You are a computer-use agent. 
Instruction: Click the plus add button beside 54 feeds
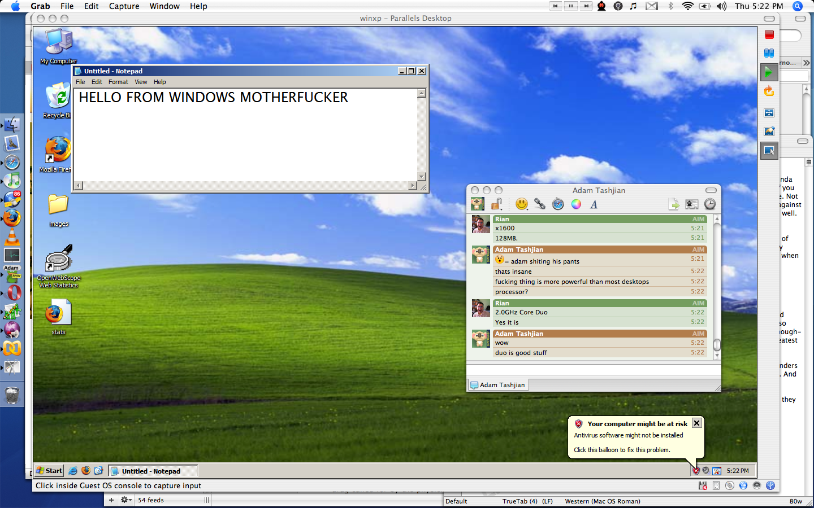tap(111, 500)
